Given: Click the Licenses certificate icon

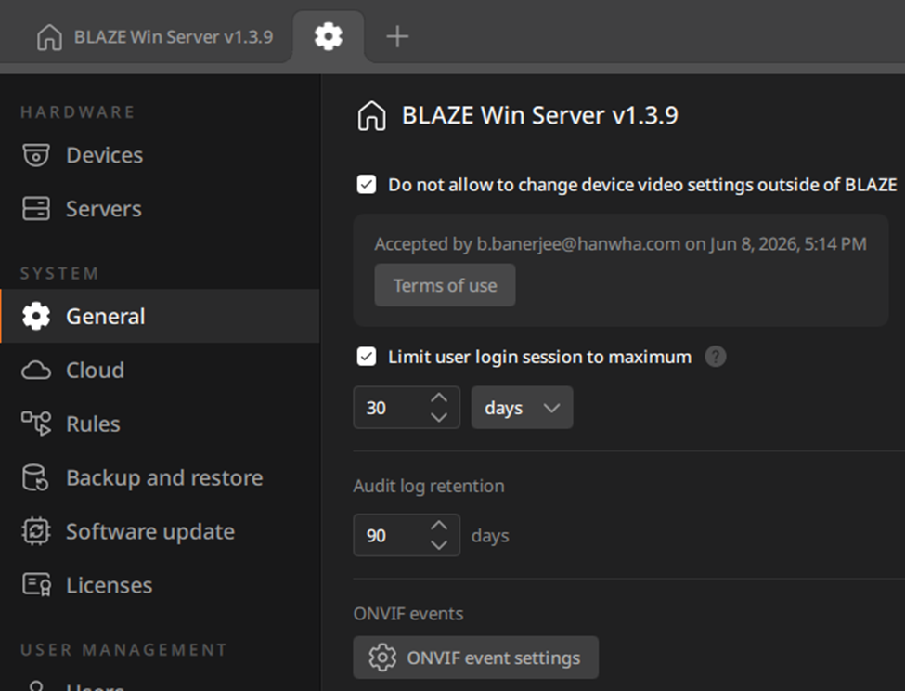Looking at the screenshot, I should point(36,585).
